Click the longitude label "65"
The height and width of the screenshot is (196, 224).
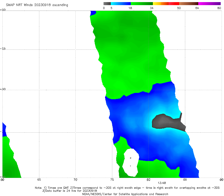[x=39, y=180]
